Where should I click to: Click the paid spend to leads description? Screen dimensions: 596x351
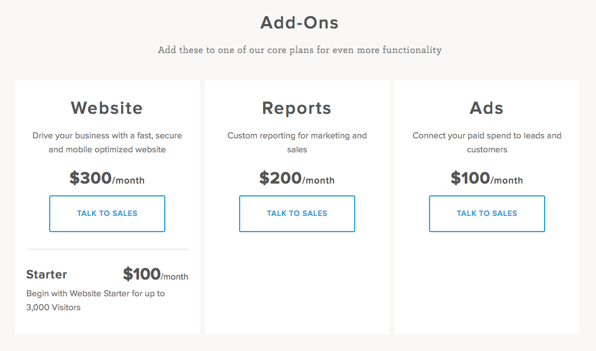coord(487,142)
